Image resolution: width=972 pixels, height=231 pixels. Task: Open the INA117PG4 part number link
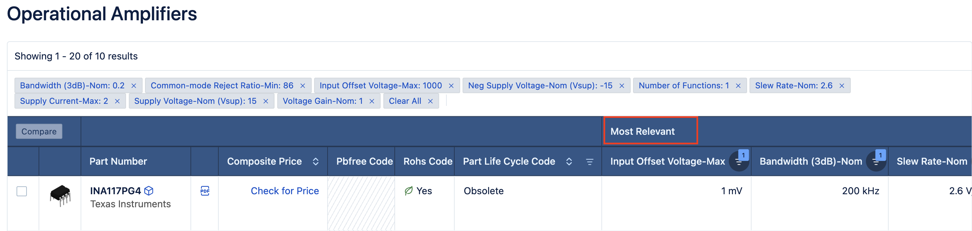[115, 191]
